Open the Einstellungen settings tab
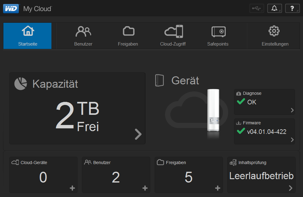 click(x=275, y=36)
